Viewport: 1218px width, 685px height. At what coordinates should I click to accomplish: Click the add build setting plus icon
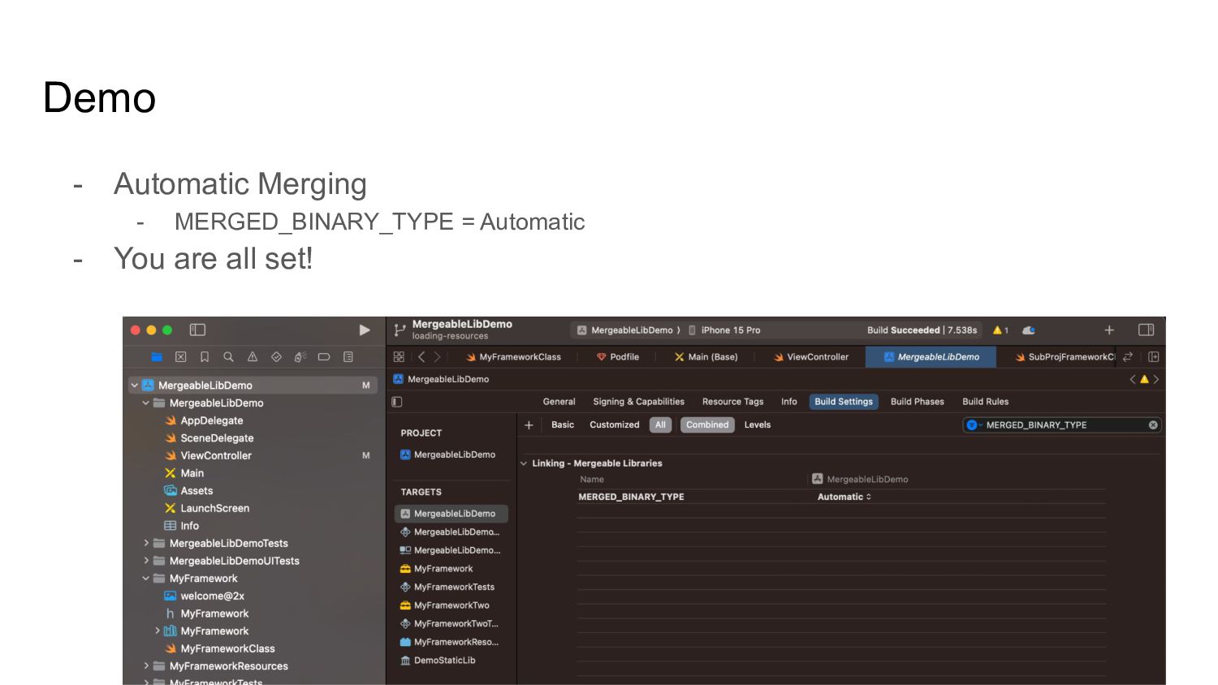[529, 425]
